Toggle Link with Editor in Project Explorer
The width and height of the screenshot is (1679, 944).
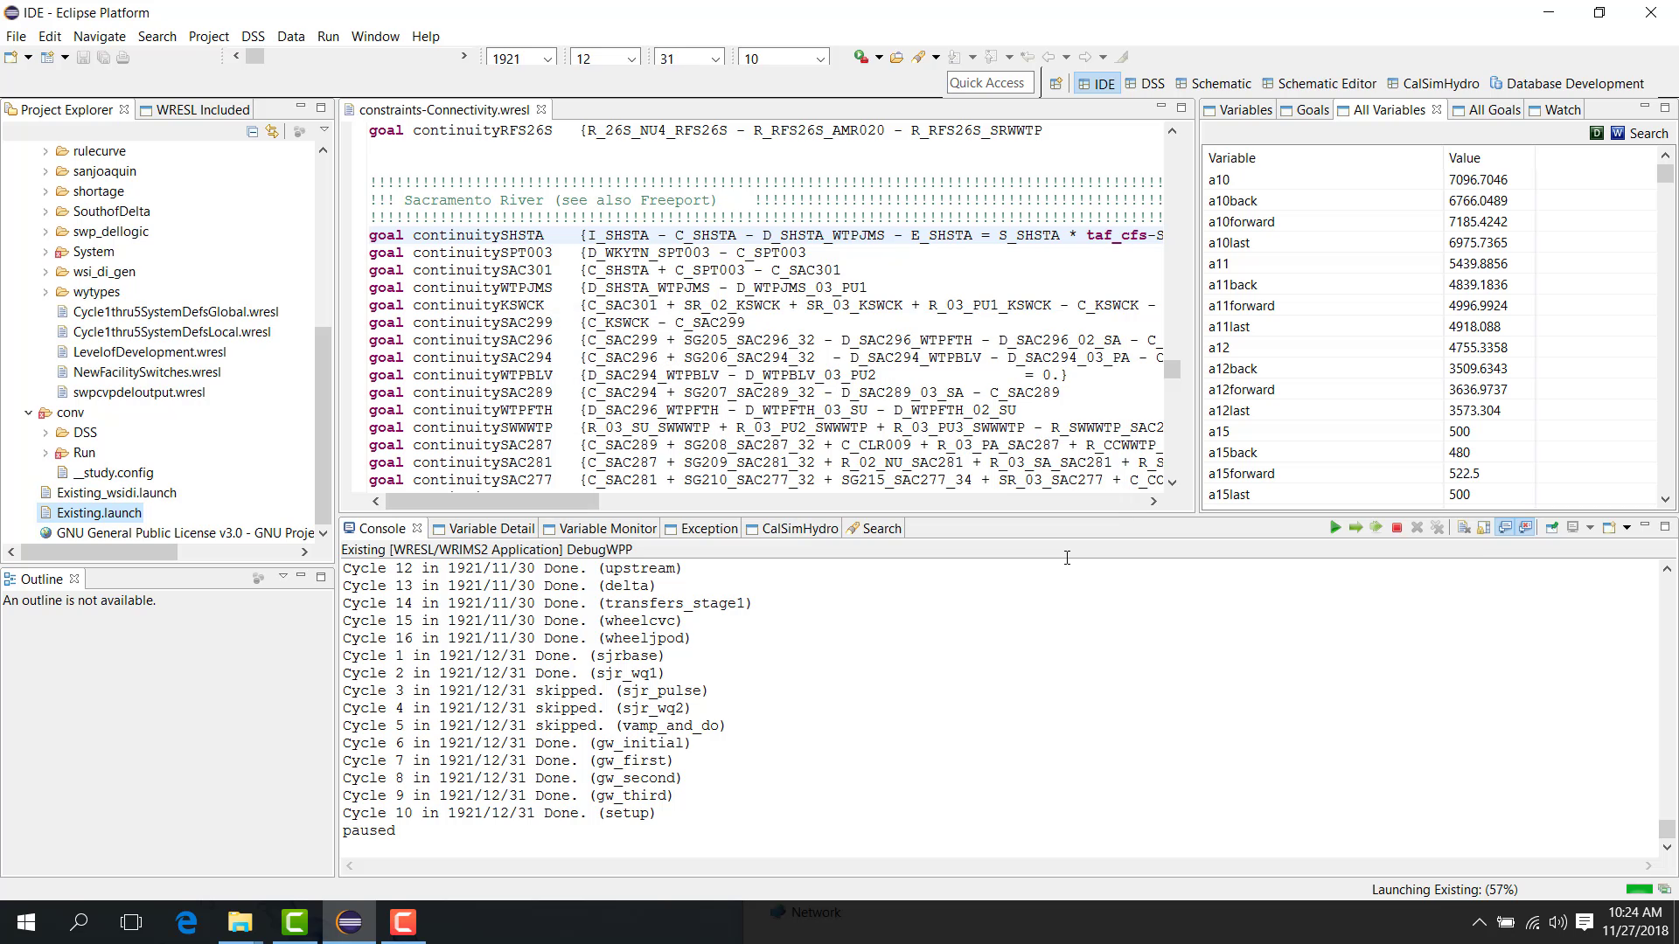(x=272, y=131)
